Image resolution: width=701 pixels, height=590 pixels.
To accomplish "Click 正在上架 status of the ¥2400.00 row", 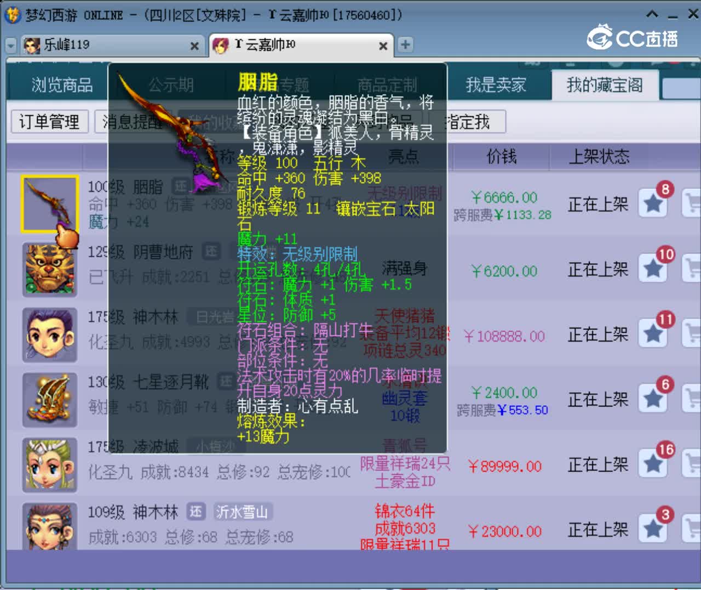I will 598,400.
